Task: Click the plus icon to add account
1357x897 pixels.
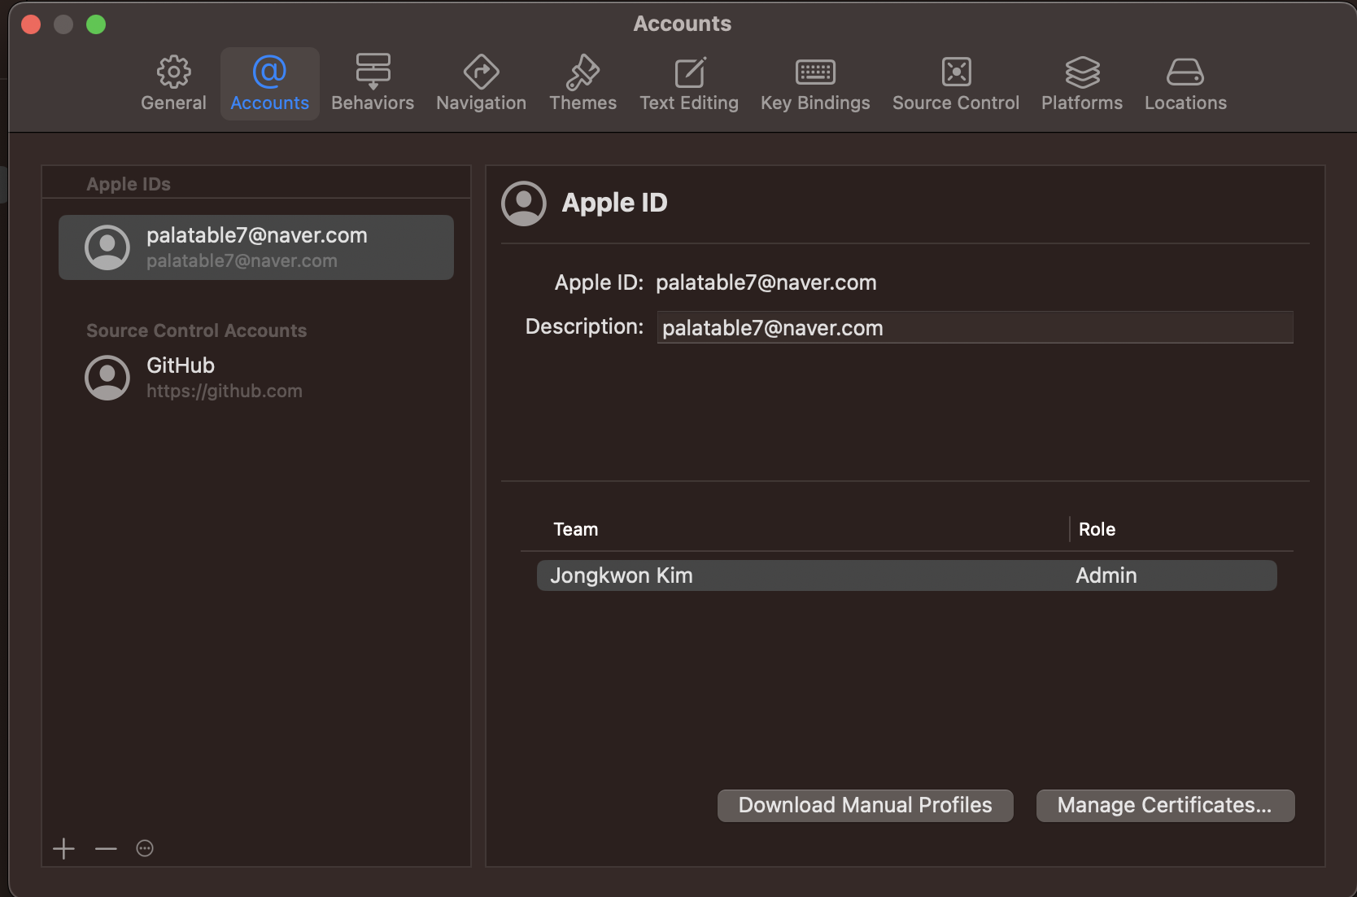Action: (63, 849)
